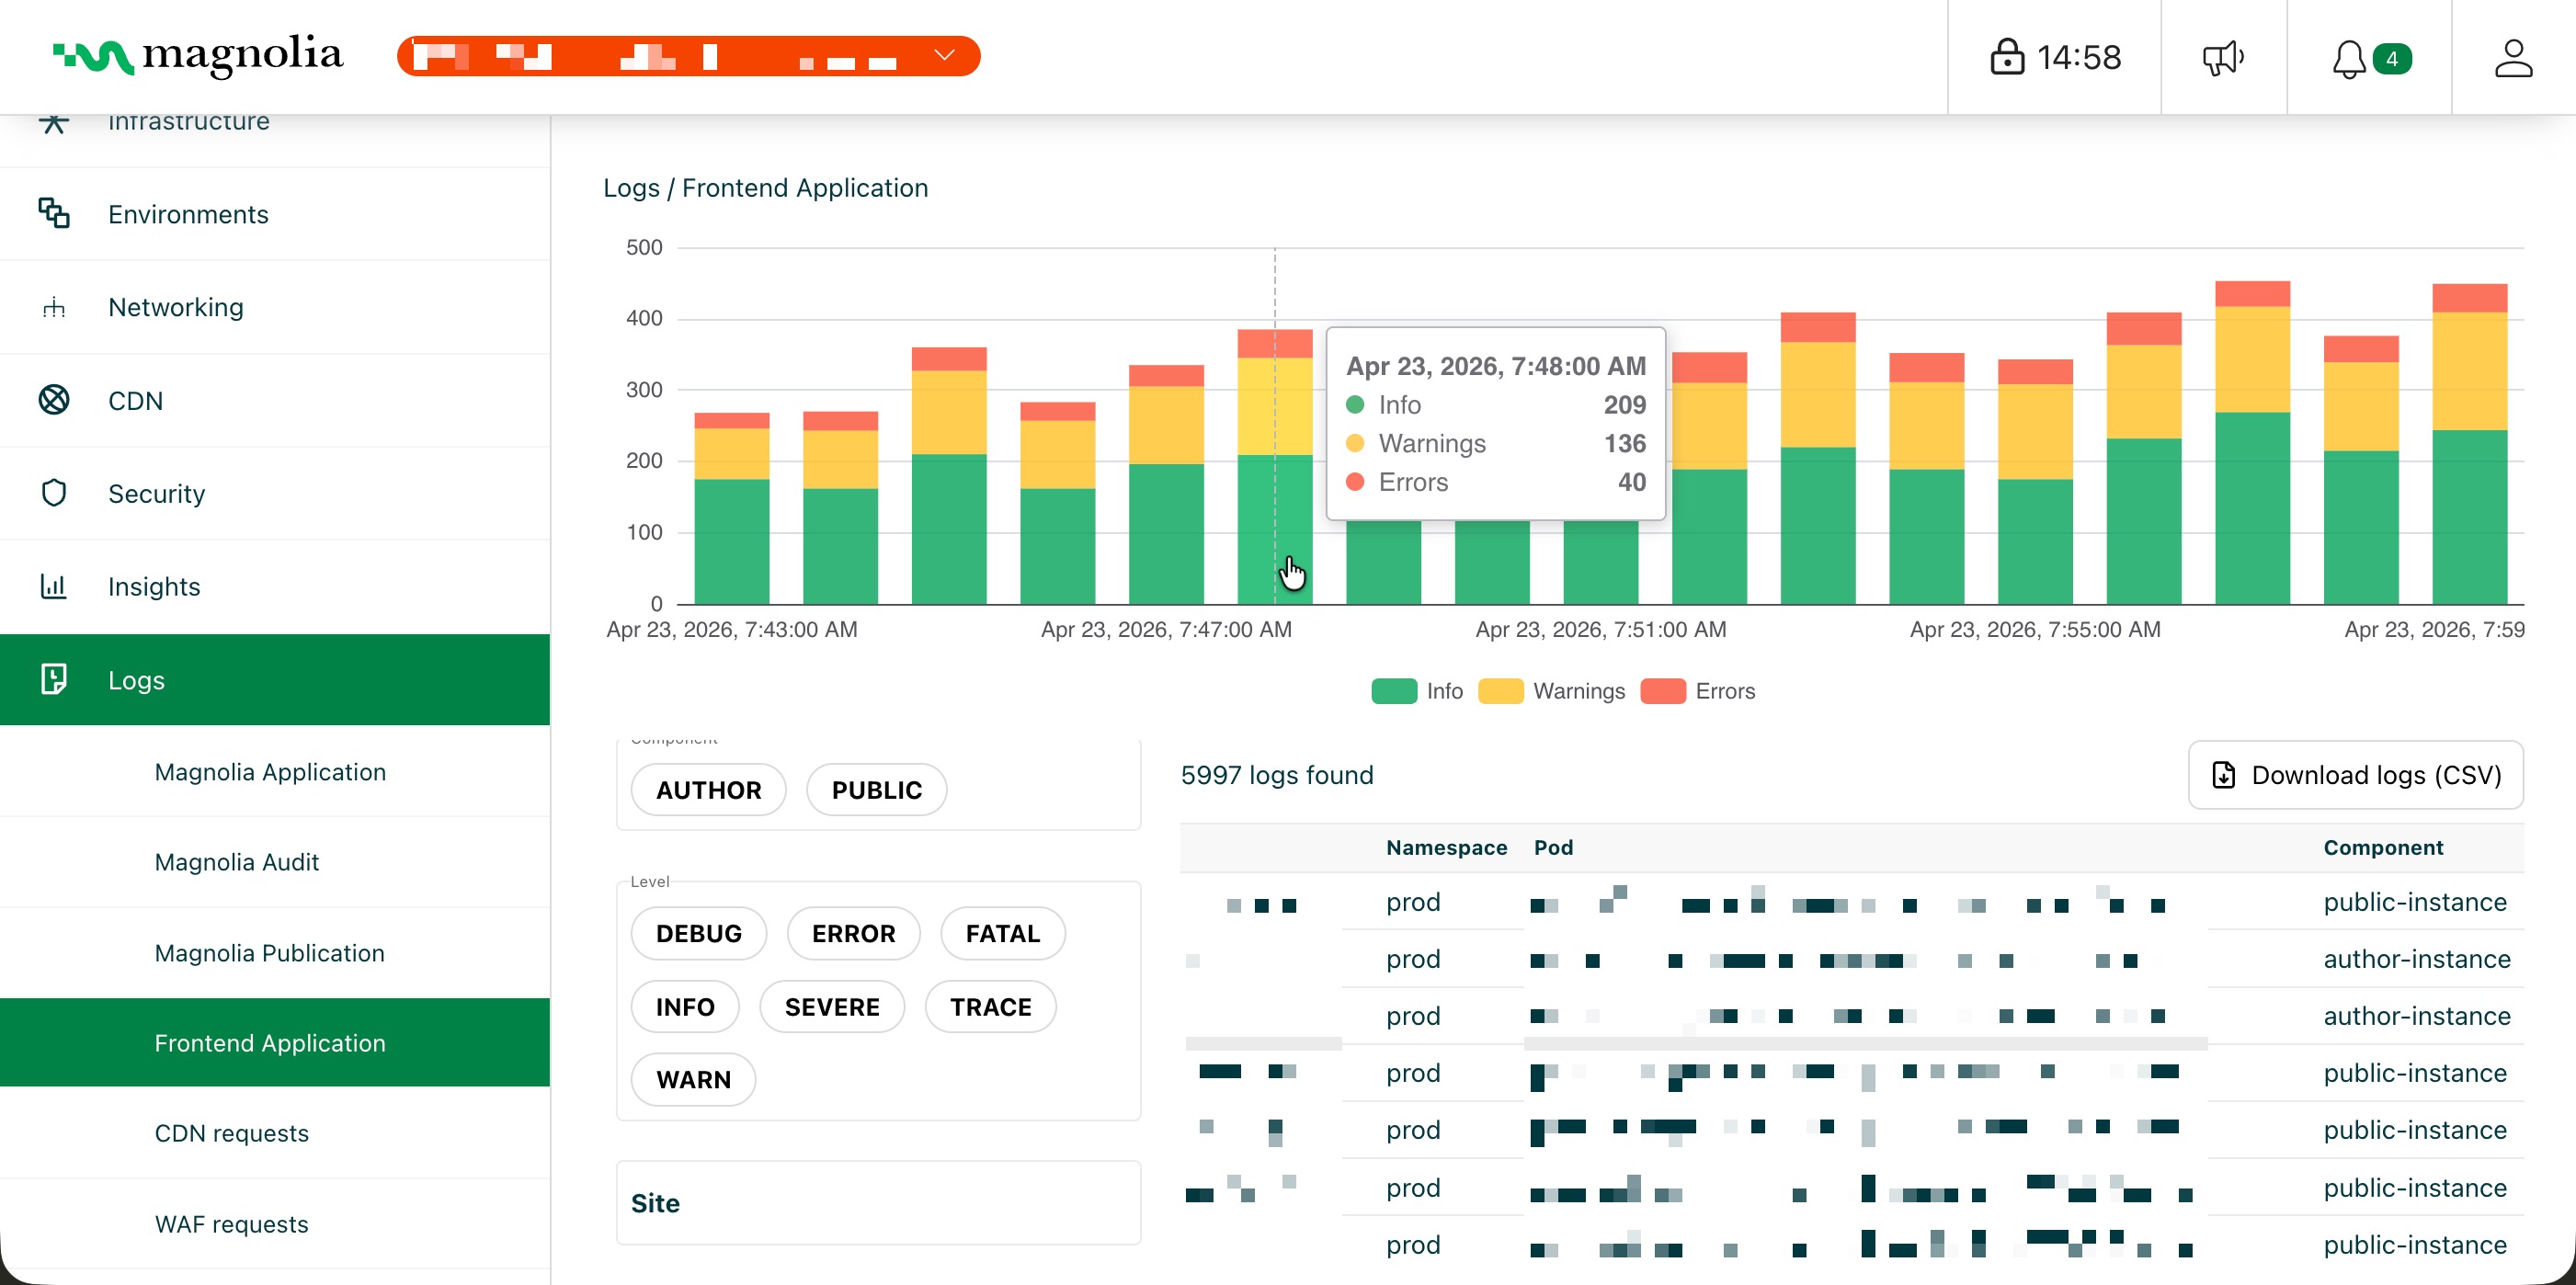The width and height of the screenshot is (2576, 1285).
Task: Open the CDN menu item
Action: coord(275,400)
